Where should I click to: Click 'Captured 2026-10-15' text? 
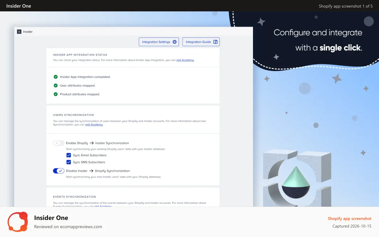(x=352, y=226)
